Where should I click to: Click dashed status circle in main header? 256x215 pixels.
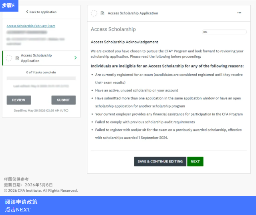click(x=94, y=13)
